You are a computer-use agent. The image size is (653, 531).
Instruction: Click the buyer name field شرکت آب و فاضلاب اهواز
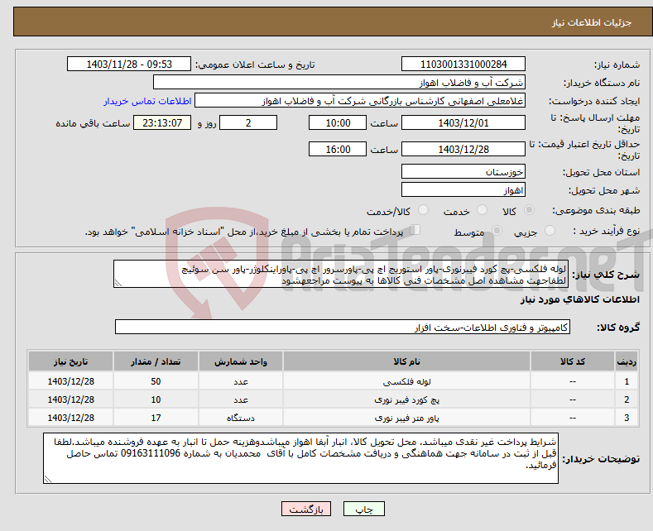click(339, 83)
